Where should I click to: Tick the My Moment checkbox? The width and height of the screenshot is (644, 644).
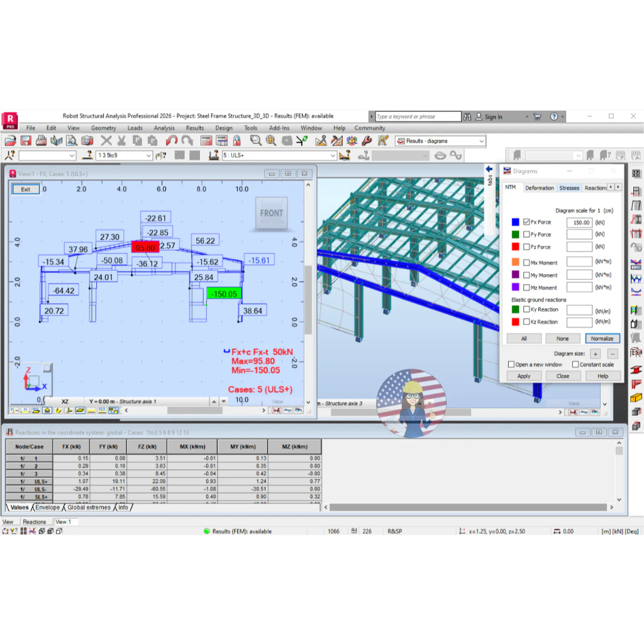(526, 275)
